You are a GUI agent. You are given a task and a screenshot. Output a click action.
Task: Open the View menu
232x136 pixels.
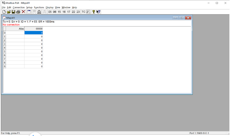(58, 7)
